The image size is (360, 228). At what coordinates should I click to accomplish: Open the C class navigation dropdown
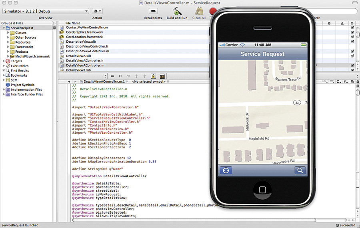coord(339,81)
